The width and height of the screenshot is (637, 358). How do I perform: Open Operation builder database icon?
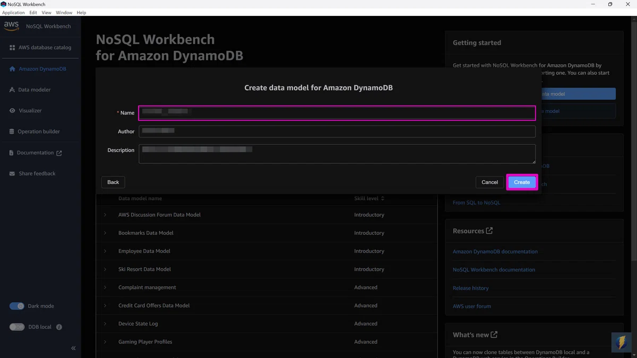tap(12, 132)
